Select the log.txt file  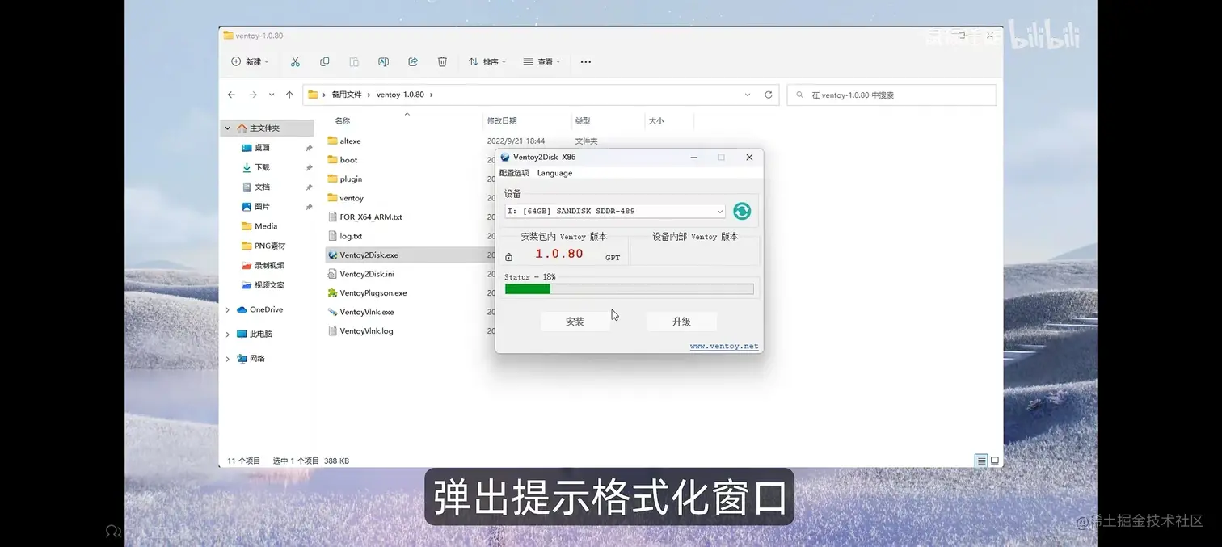tap(351, 236)
